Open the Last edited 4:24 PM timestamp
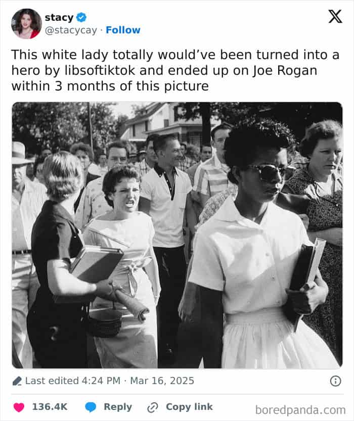The height and width of the screenshot is (421, 354). tap(73, 381)
